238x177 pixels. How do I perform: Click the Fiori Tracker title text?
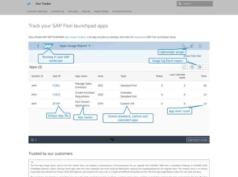pyautogui.click(x=43, y=4)
